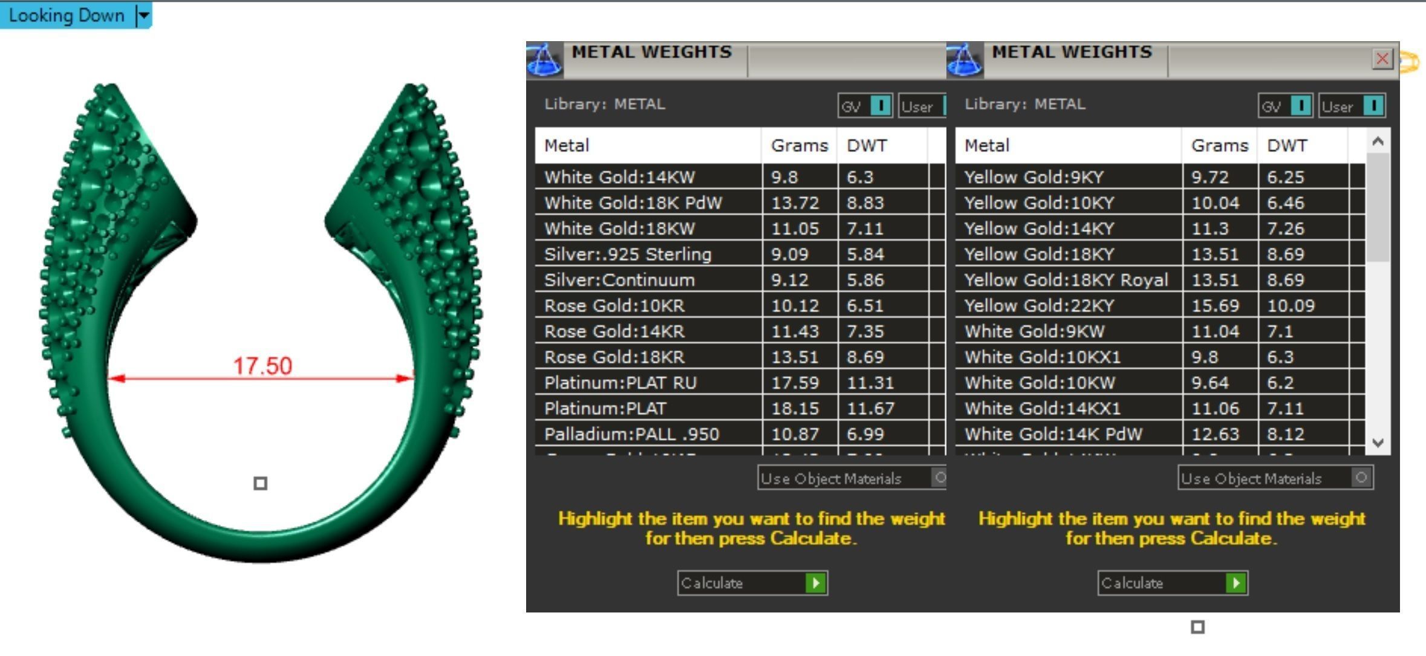This screenshot has width=1426, height=656.
Task: Enable Use Object Materials in right panel
Action: pos(1275,478)
